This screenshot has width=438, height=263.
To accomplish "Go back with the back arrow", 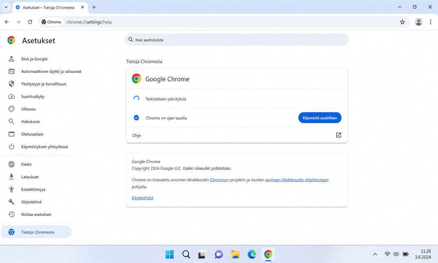I will [7, 22].
